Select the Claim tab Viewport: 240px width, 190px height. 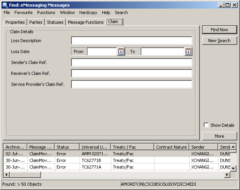(114, 22)
